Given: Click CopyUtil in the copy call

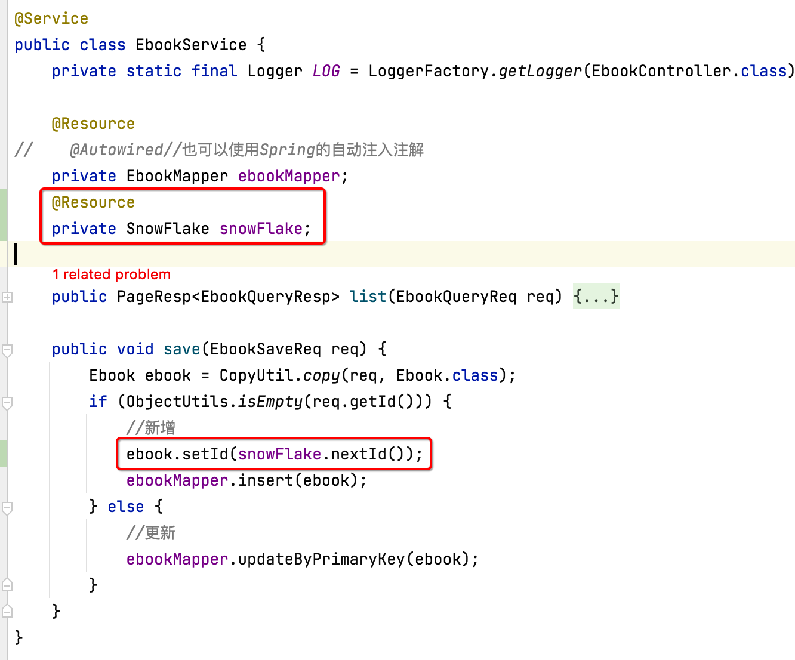Looking at the screenshot, I should (257, 375).
